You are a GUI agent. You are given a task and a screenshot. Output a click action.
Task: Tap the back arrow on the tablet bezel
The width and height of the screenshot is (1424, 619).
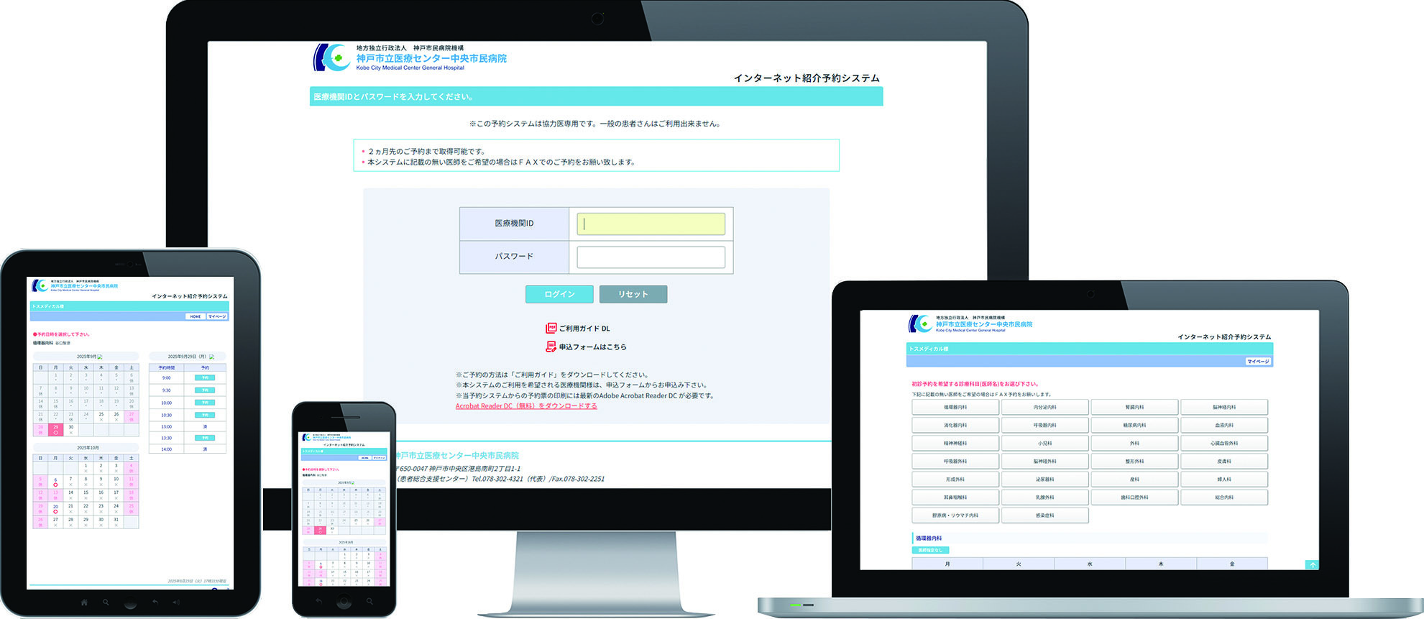[x=155, y=602]
